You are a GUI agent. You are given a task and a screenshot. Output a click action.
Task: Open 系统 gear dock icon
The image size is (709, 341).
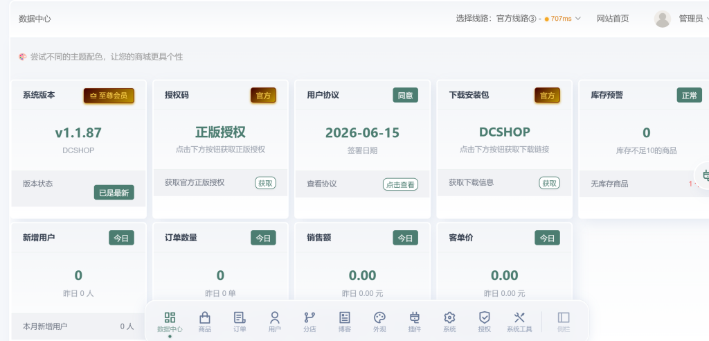tap(449, 322)
